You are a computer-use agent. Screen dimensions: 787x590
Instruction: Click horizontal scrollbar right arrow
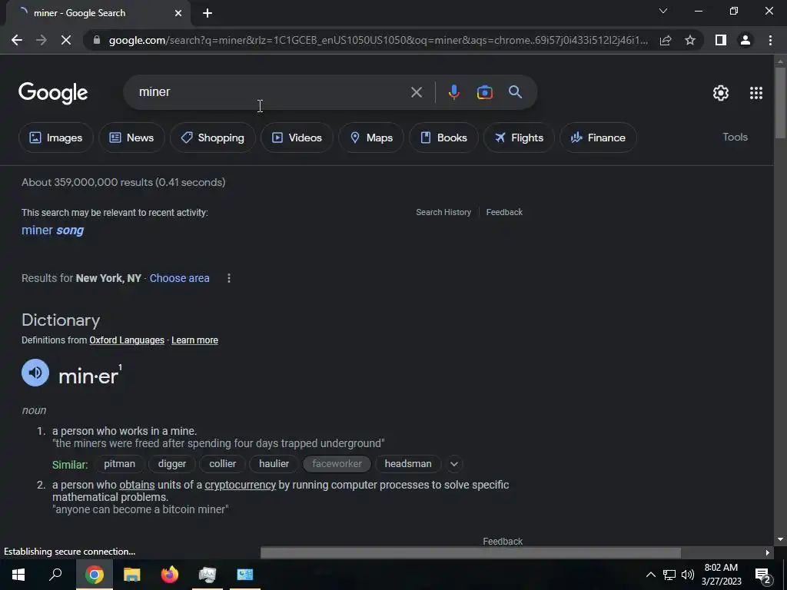tap(768, 553)
